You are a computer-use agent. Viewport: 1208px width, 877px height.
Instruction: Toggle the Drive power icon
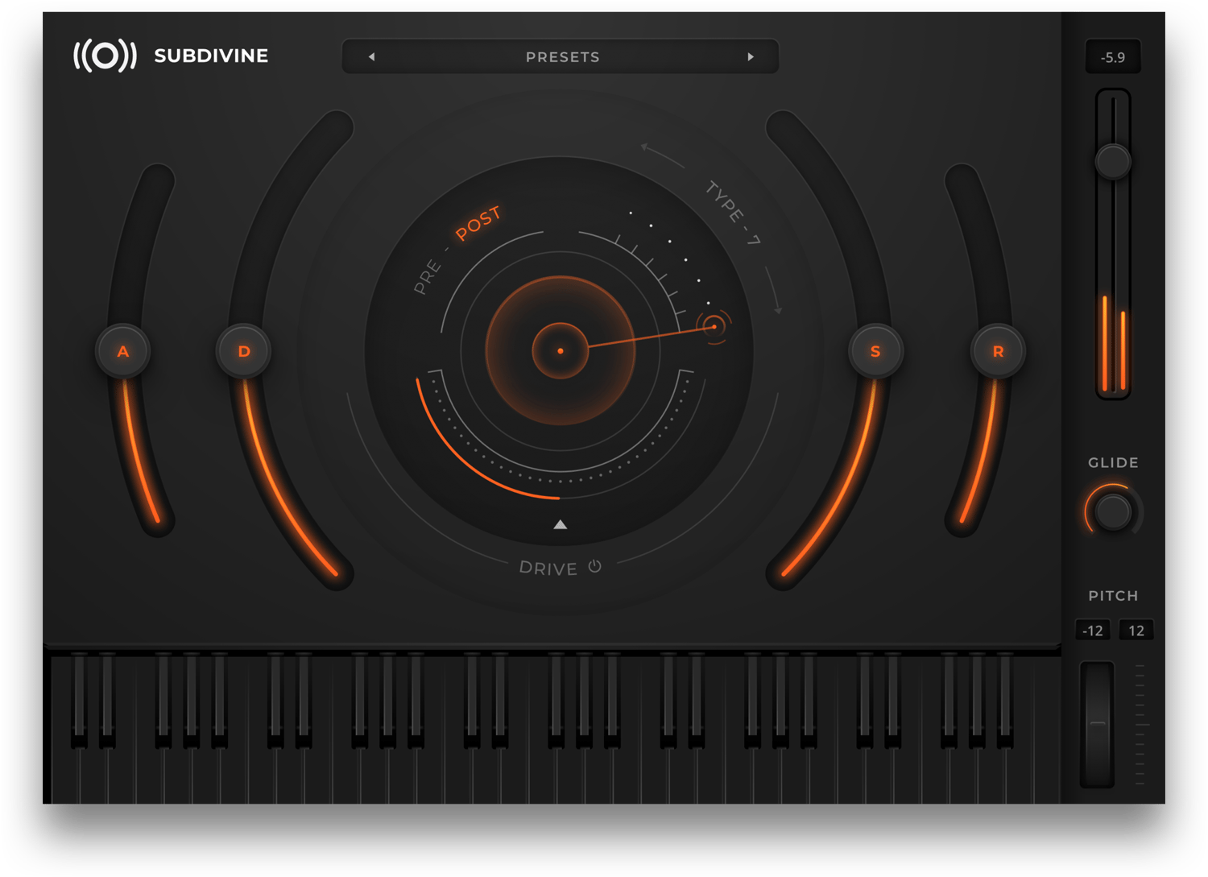595,566
